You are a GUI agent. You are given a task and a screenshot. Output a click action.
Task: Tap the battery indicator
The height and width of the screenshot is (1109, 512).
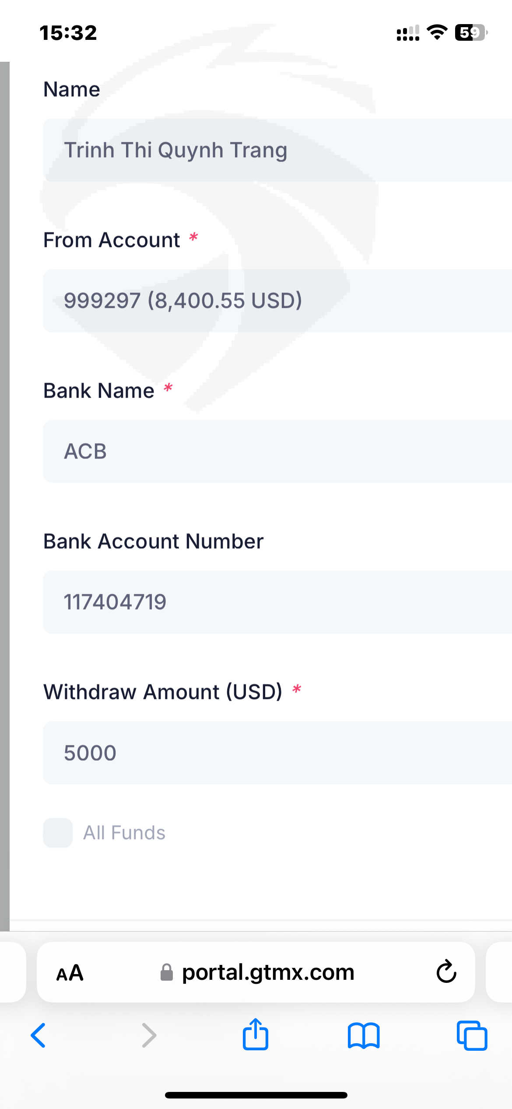(x=471, y=32)
